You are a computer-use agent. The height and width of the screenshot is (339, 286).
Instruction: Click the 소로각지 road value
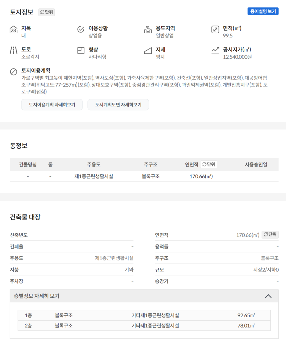(30, 57)
